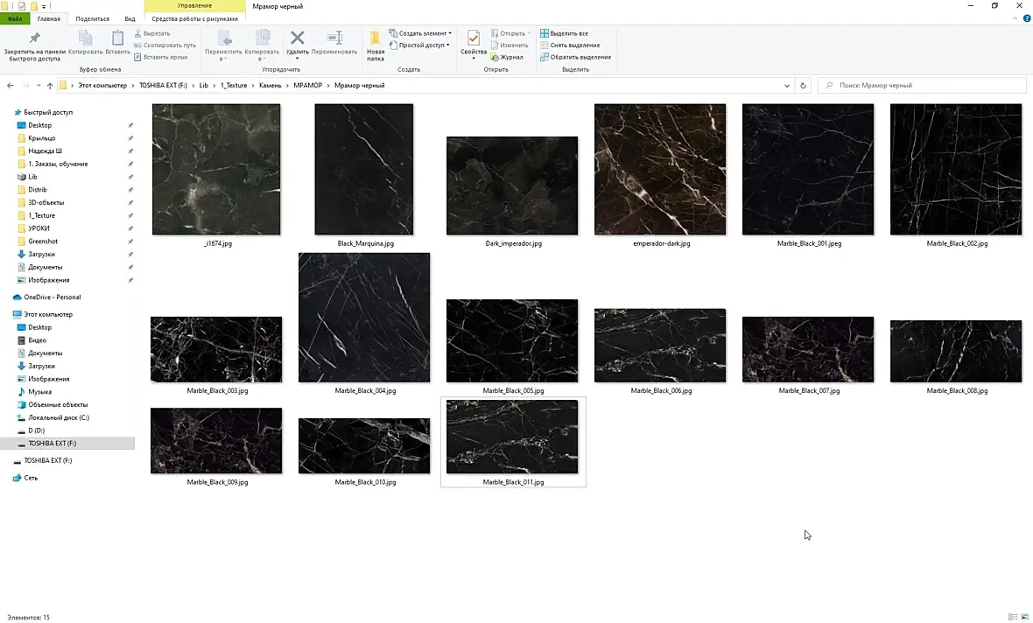Click the Up one level arrow
The height and width of the screenshot is (623, 1033).
point(49,86)
